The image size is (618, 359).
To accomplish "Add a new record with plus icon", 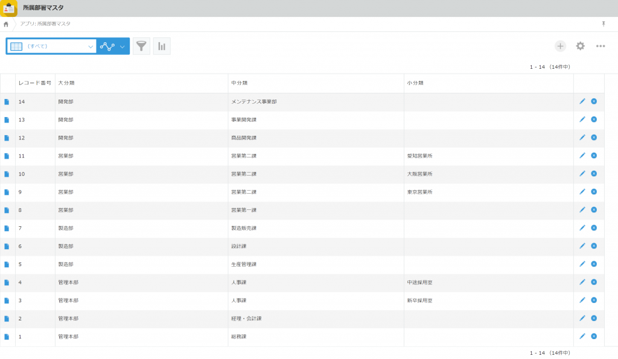I will 560,46.
